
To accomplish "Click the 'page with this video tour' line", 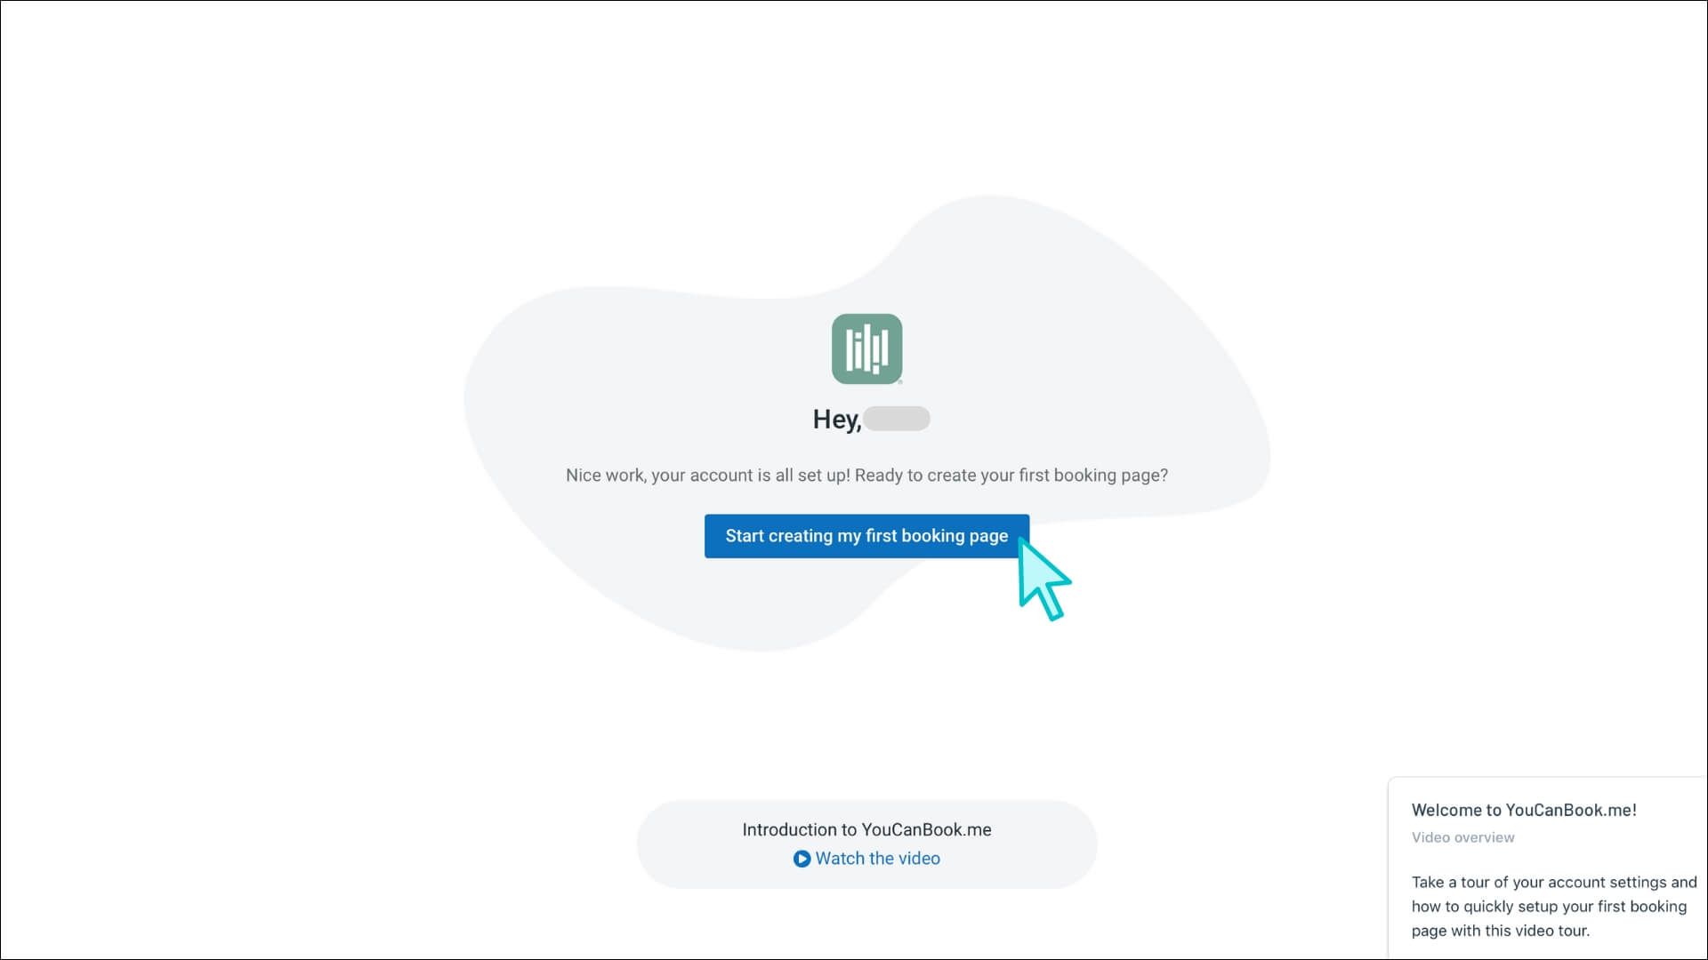I will (1500, 931).
